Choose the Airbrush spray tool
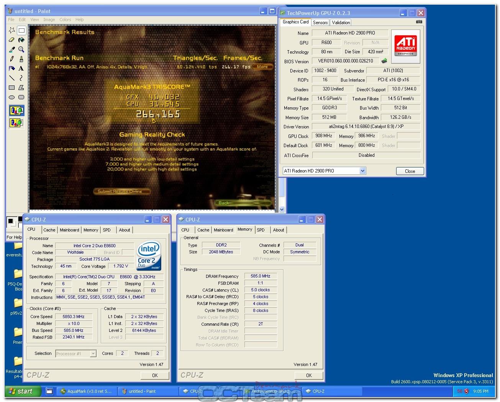 coord(12,69)
